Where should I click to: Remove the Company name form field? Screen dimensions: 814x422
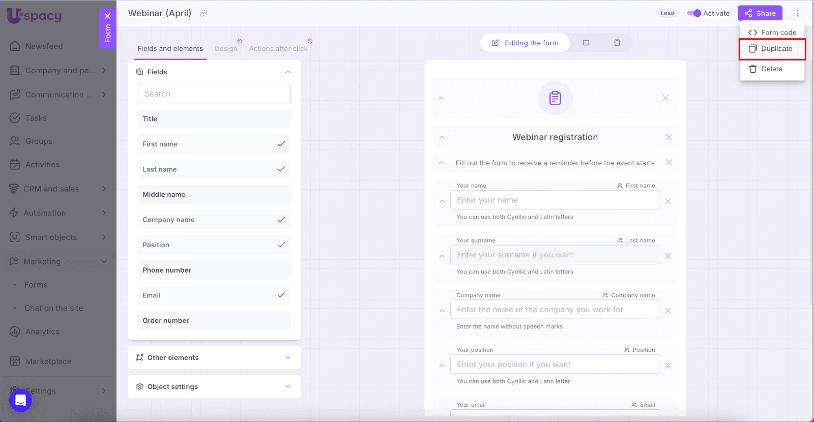pos(668,311)
